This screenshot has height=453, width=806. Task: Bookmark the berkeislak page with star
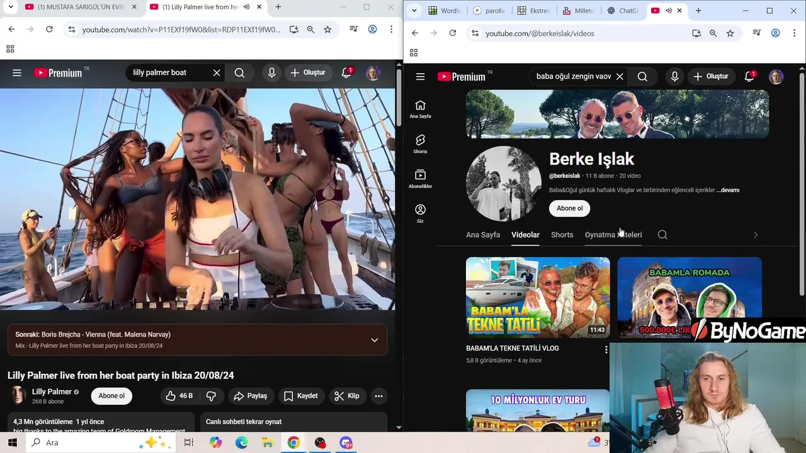point(730,33)
